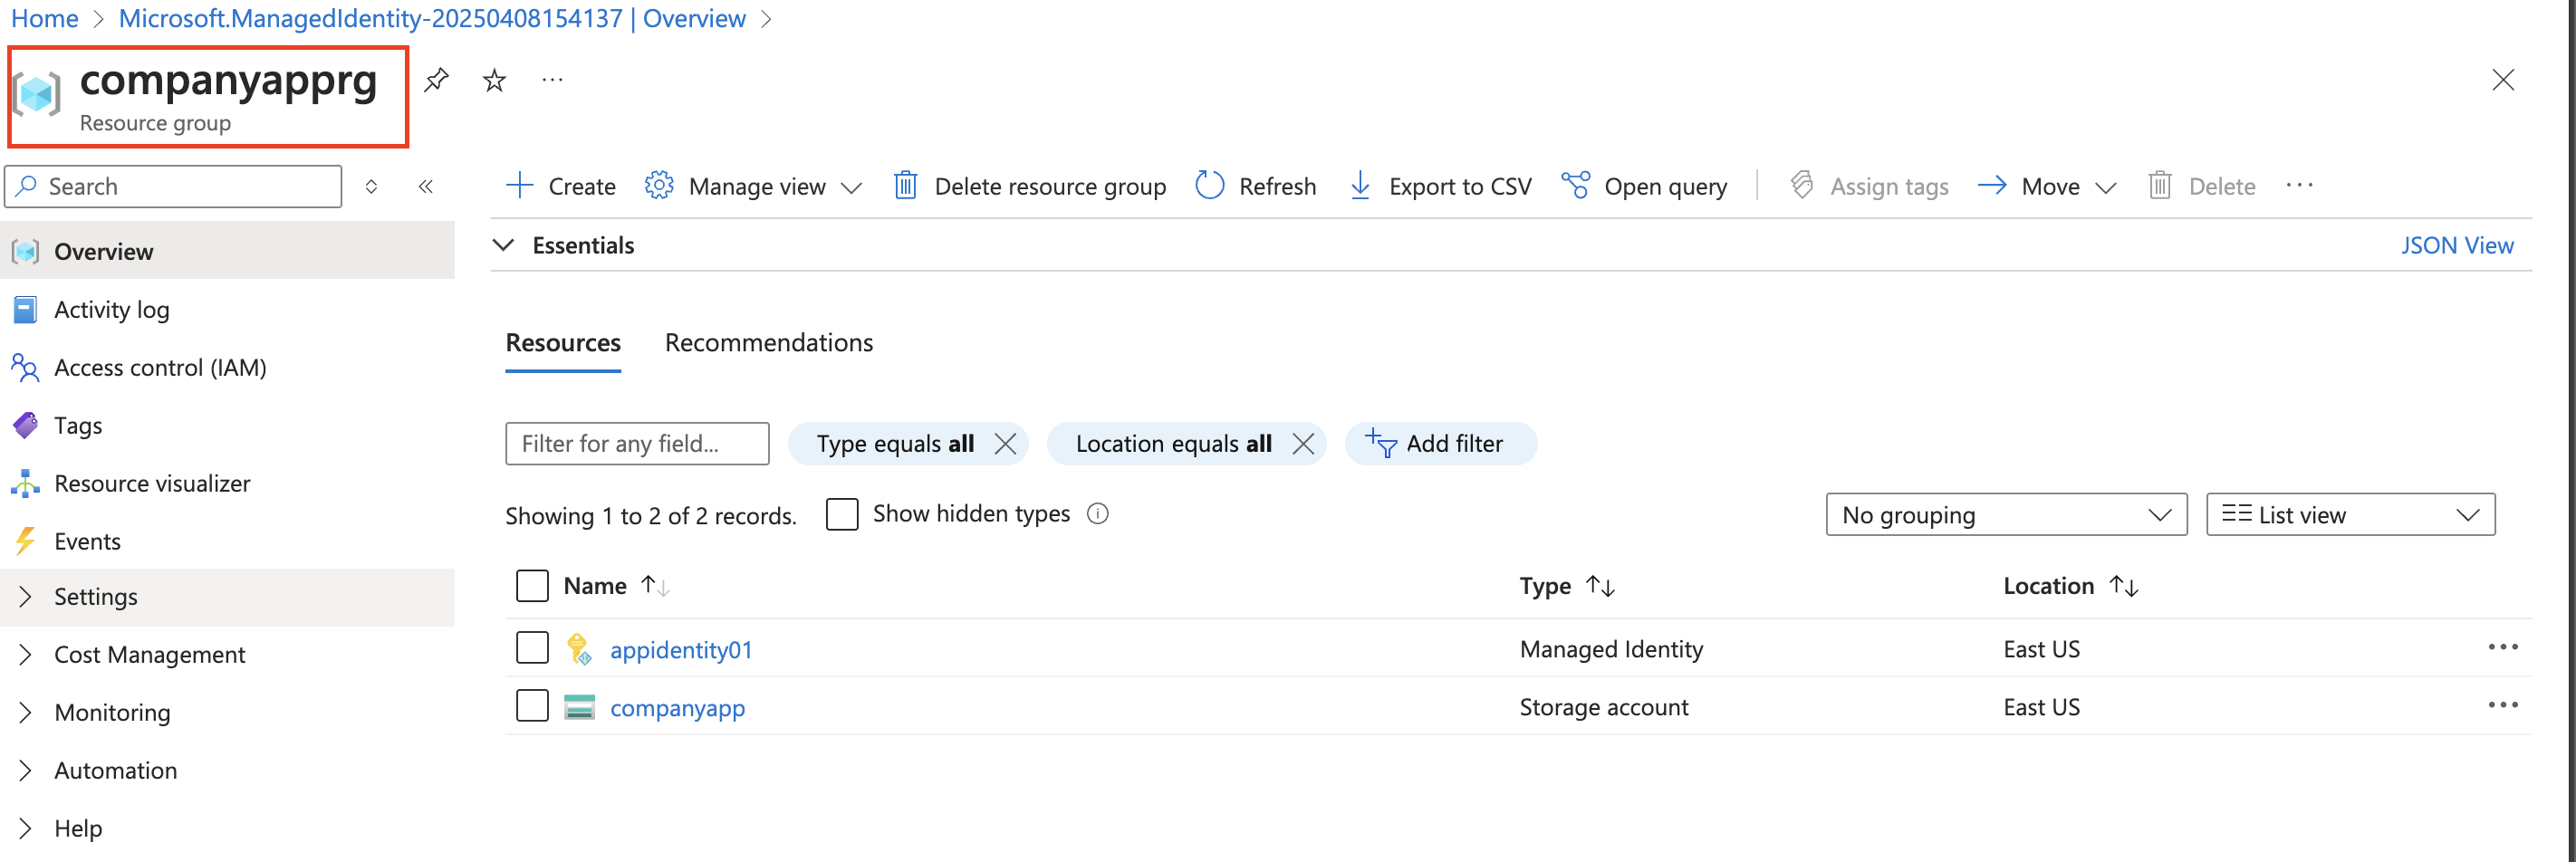Mark companyapprg as a favorite with star
Screen dimensions: 2576x862
click(494, 80)
